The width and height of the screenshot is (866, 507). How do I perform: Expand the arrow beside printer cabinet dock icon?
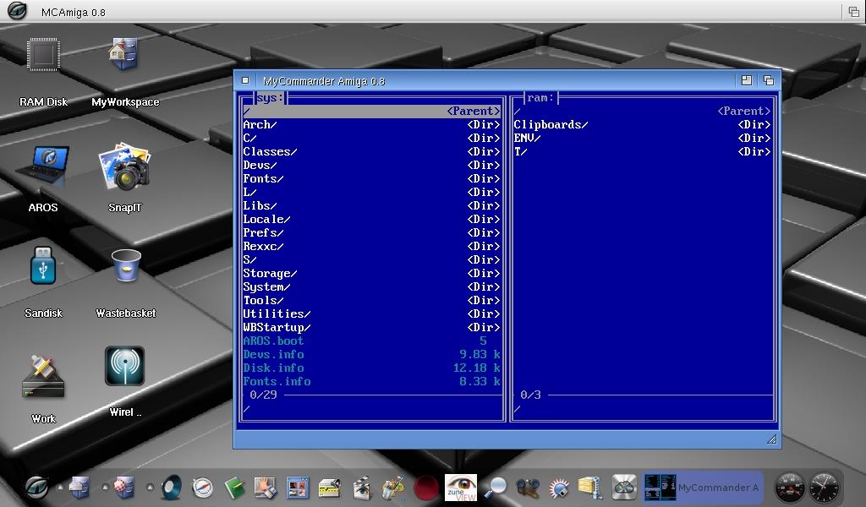point(61,487)
